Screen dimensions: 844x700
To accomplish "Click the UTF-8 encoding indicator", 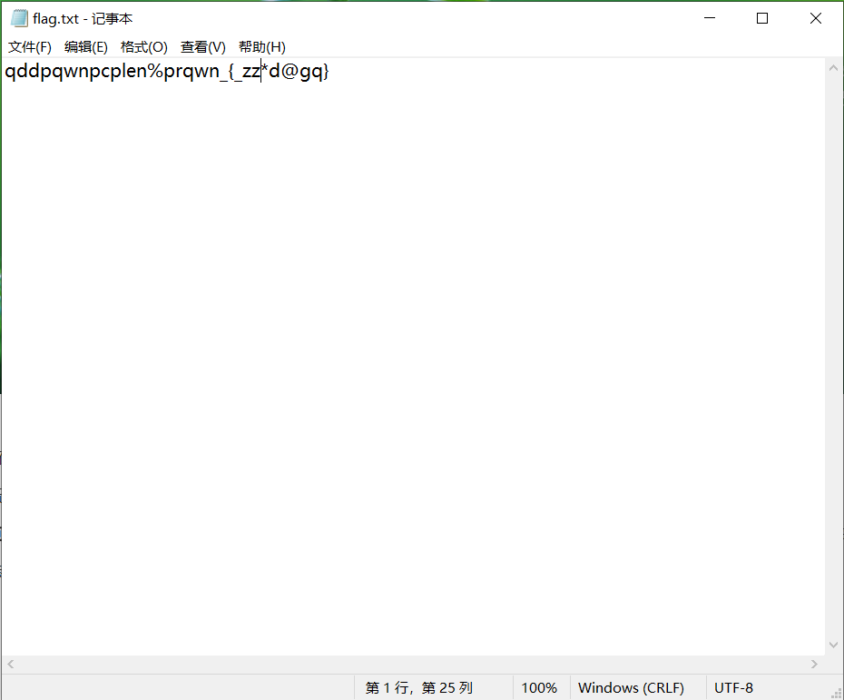I will coord(733,688).
